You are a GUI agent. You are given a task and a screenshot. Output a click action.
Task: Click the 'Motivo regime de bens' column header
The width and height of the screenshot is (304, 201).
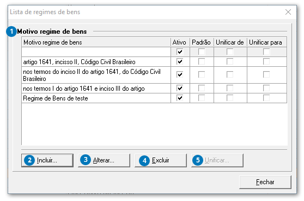click(x=96, y=42)
